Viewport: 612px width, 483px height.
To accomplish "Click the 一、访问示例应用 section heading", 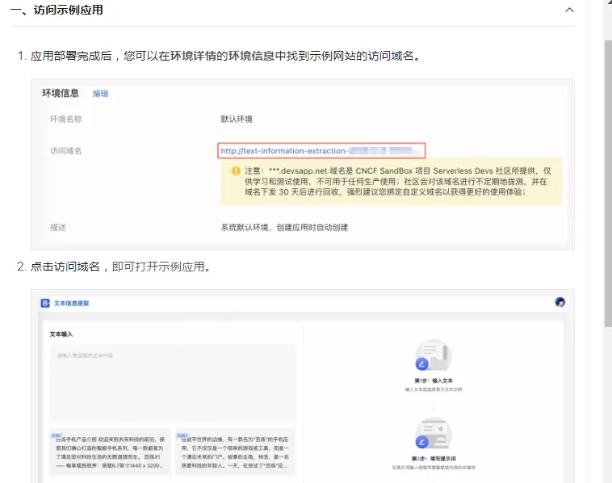I will coord(57,10).
